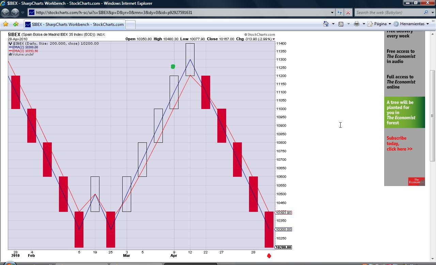
Task: Click the EMA(2) 10300.00 legend entry
Action: coord(24,47)
